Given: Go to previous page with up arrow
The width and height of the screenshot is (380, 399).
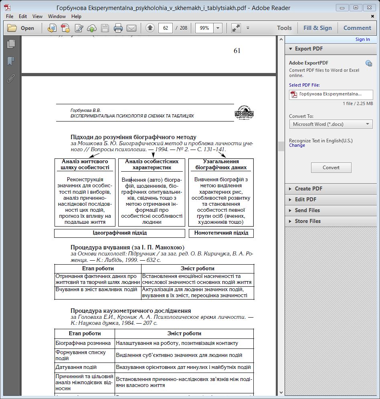Looking at the screenshot, I should [150, 28].
